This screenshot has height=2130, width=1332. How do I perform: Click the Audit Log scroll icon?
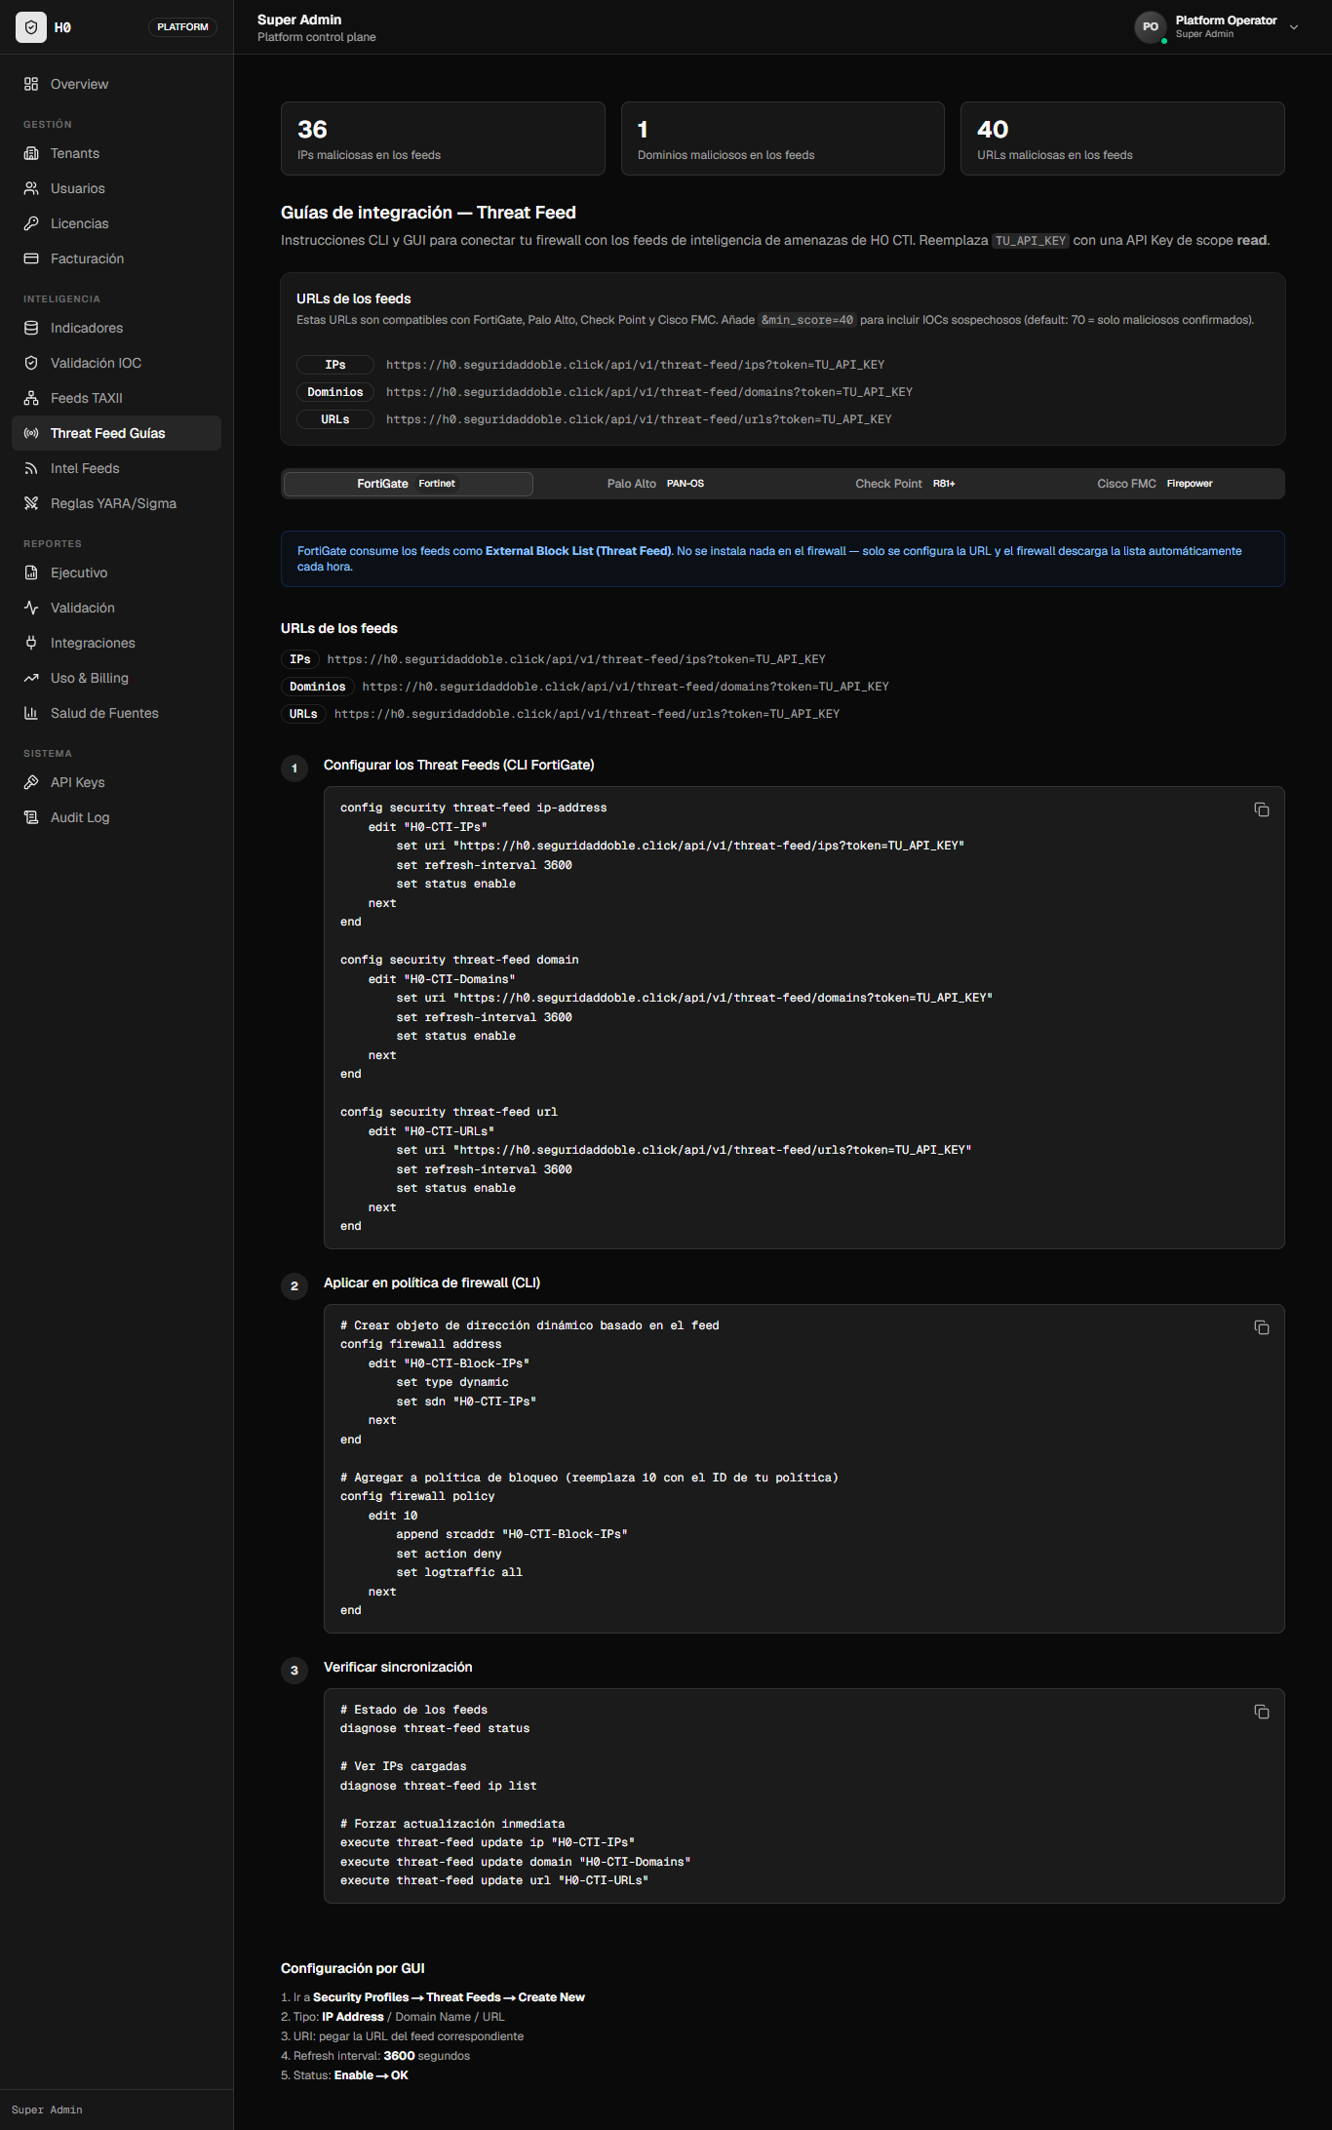pos(31,817)
